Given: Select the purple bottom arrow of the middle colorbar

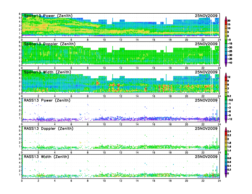Looking at the screenshot, I should [x=226, y=121].
